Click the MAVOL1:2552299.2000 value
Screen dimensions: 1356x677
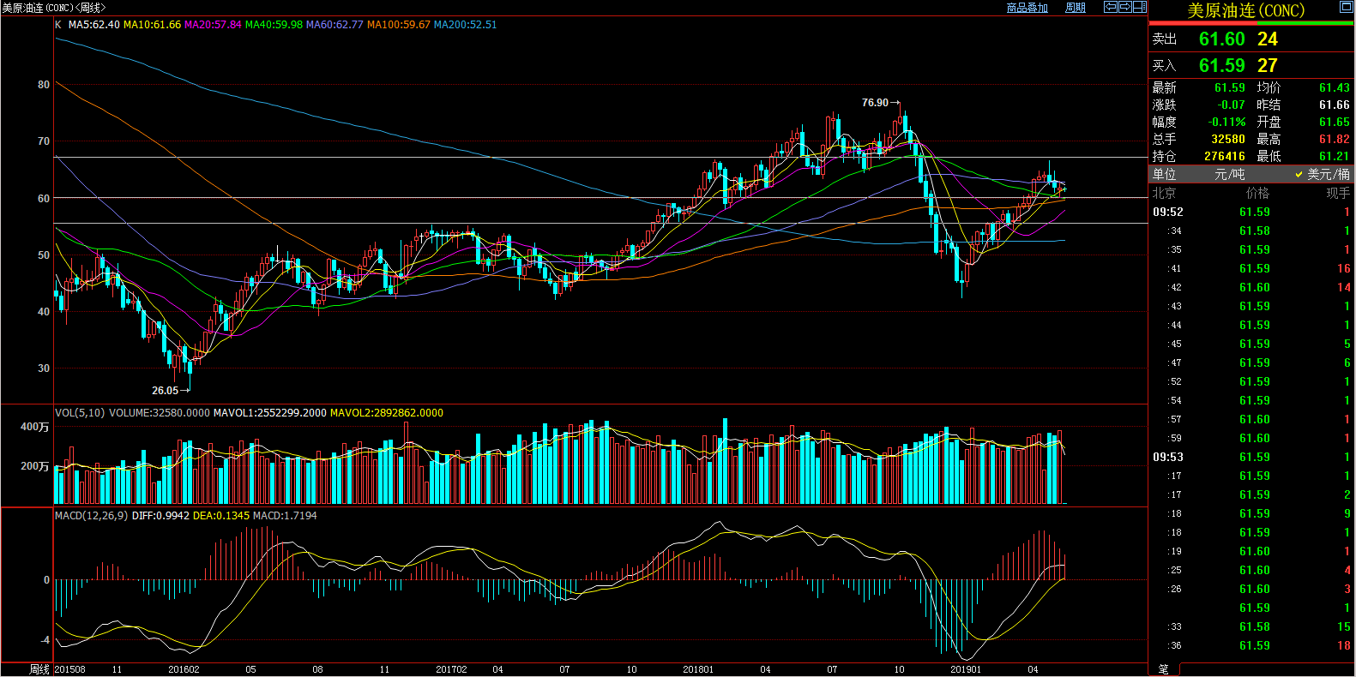[269, 413]
